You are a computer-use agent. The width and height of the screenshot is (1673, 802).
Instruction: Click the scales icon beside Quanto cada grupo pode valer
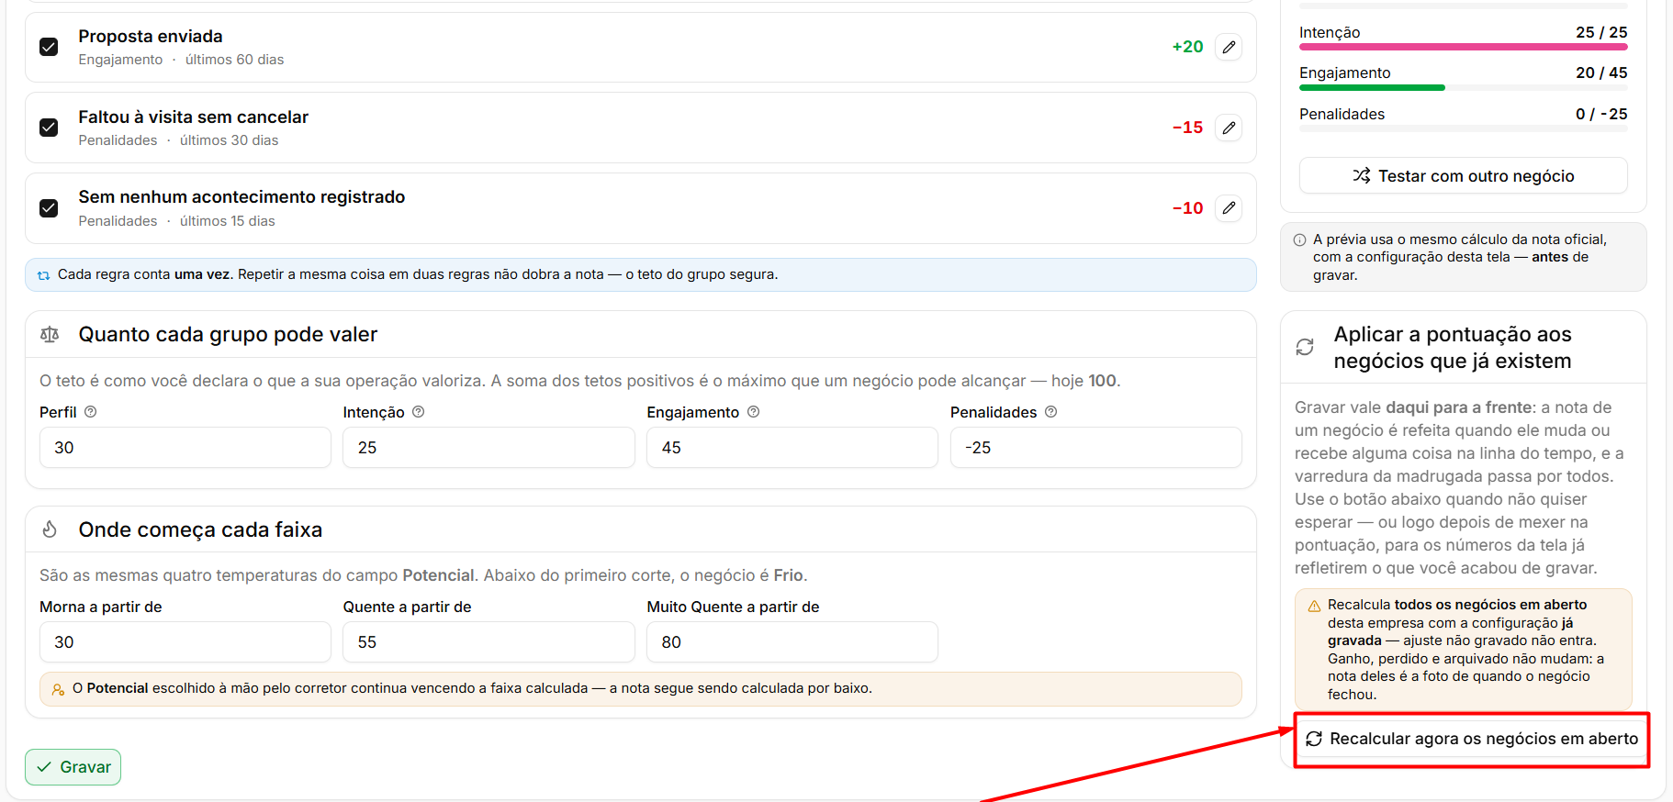50,335
